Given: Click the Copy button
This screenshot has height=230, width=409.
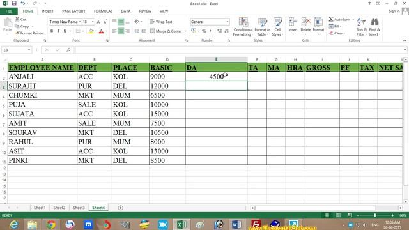Looking at the screenshot, I should click(22, 26).
